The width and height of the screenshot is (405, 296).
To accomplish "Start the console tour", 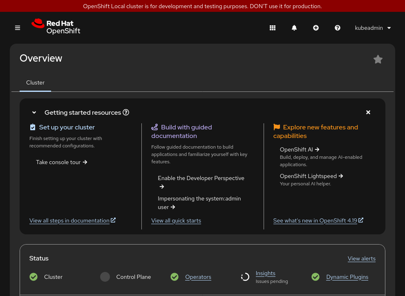I will pyautogui.click(x=58, y=162).
